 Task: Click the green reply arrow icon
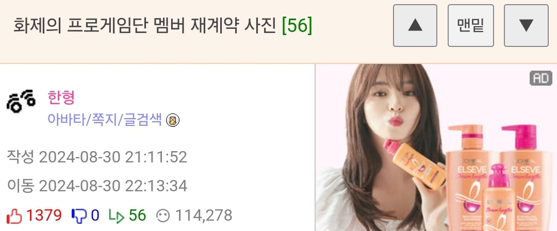(117, 216)
